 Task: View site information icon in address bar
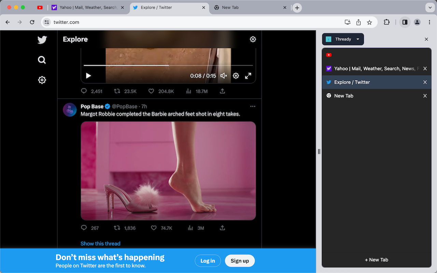pyautogui.click(x=47, y=22)
